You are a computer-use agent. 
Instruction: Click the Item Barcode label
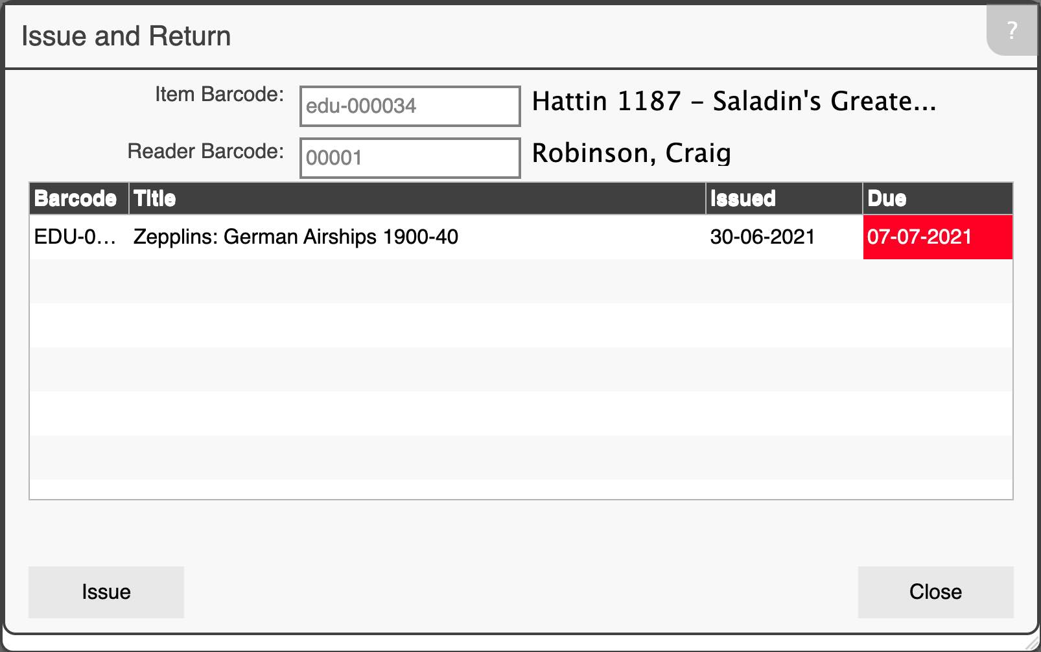(219, 95)
